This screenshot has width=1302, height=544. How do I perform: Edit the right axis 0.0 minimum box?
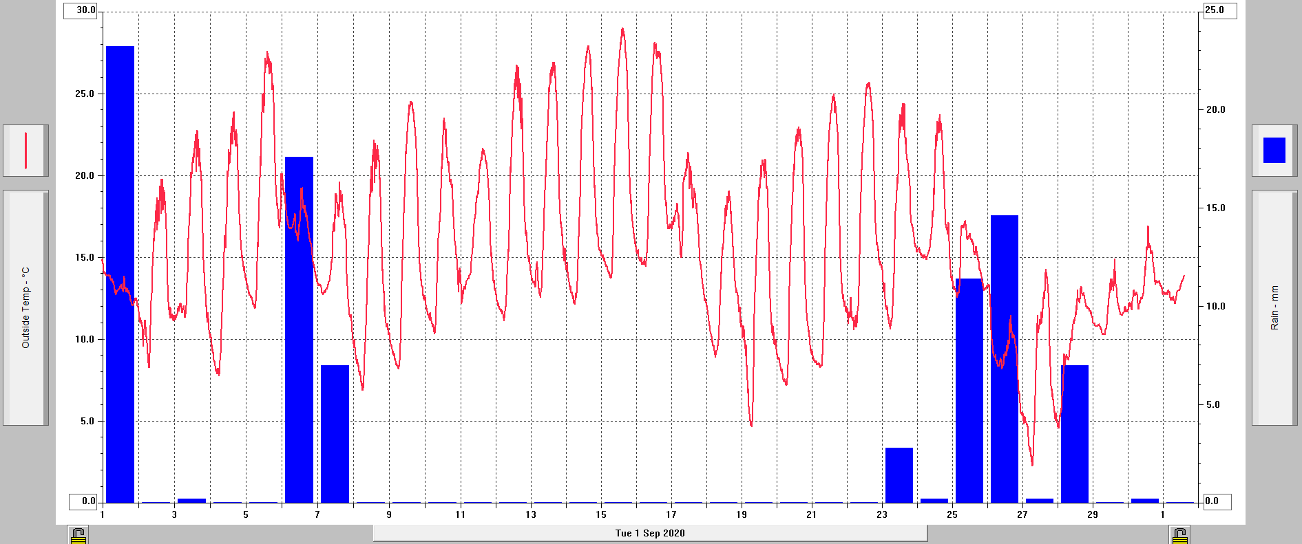tap(1217, 501)
